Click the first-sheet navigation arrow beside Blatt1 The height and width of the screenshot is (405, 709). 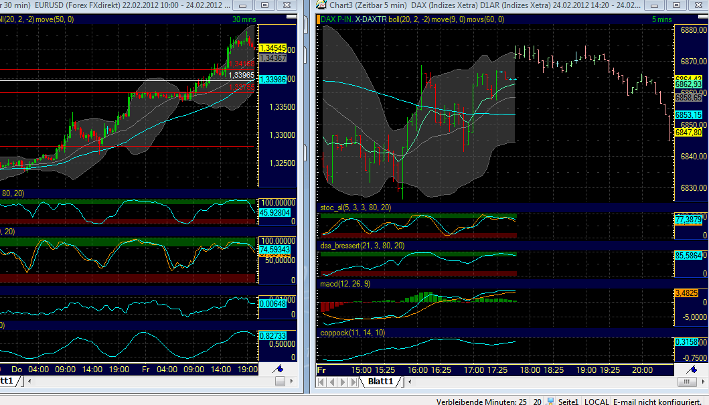[x=319, y=381]
